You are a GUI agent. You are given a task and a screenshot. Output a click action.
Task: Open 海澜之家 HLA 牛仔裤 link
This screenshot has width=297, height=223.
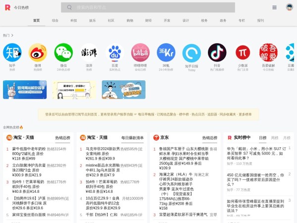click(x=176, y=191)
